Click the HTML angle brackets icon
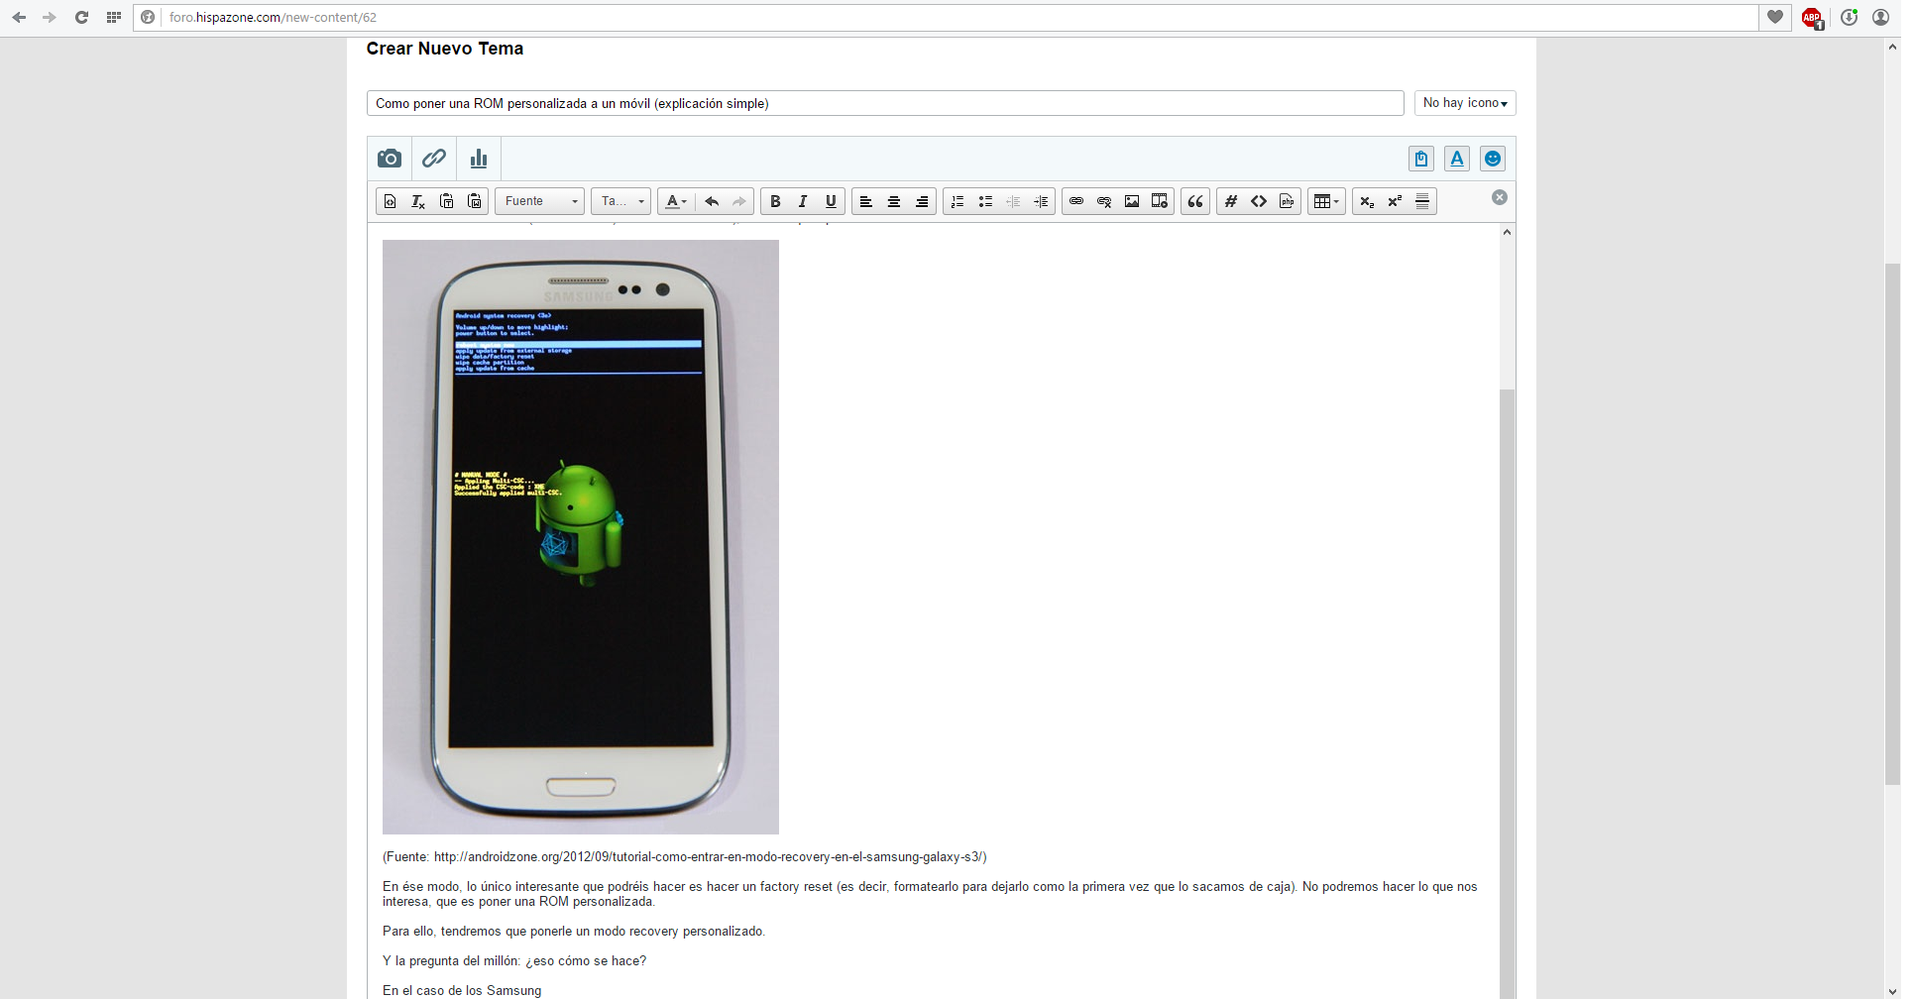Viewport: 1915px width, 999px height. click(x=1259, y=201)
